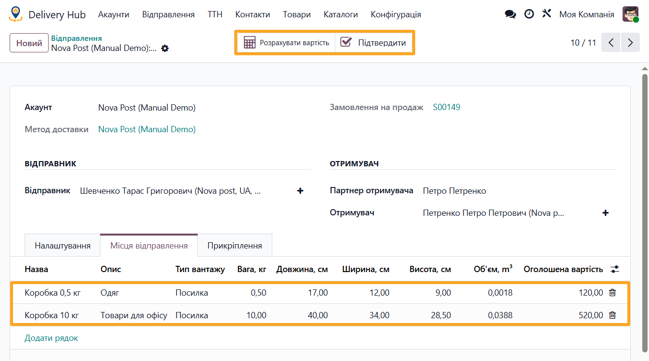Image resolution: width=649 pixels, height=361 pixels.
Task: Open the Контакти menu
Action: tap(253, 14)
